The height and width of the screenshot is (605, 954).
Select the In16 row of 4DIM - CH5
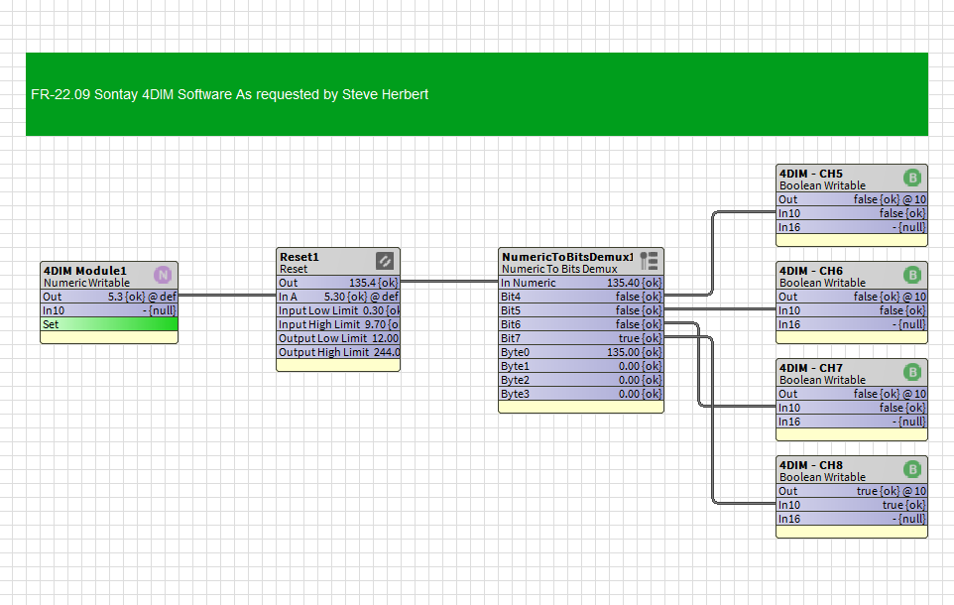click(x=852, y=228)
